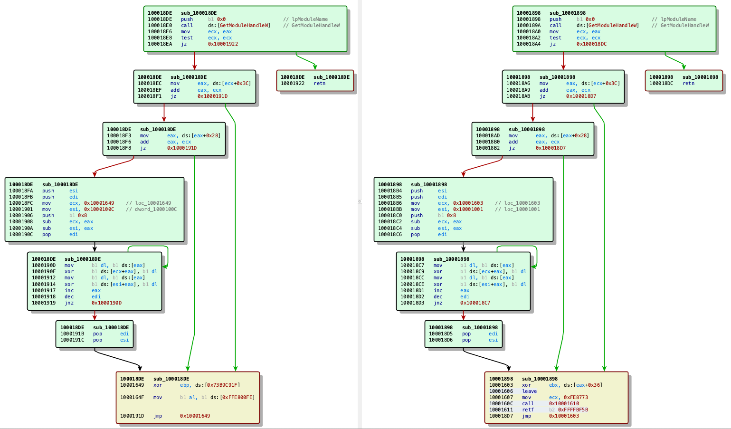This screenshot has width=731, height=429.
Task: Select the push b1 0x8 line at 10001906
Action: click(48, 216)
